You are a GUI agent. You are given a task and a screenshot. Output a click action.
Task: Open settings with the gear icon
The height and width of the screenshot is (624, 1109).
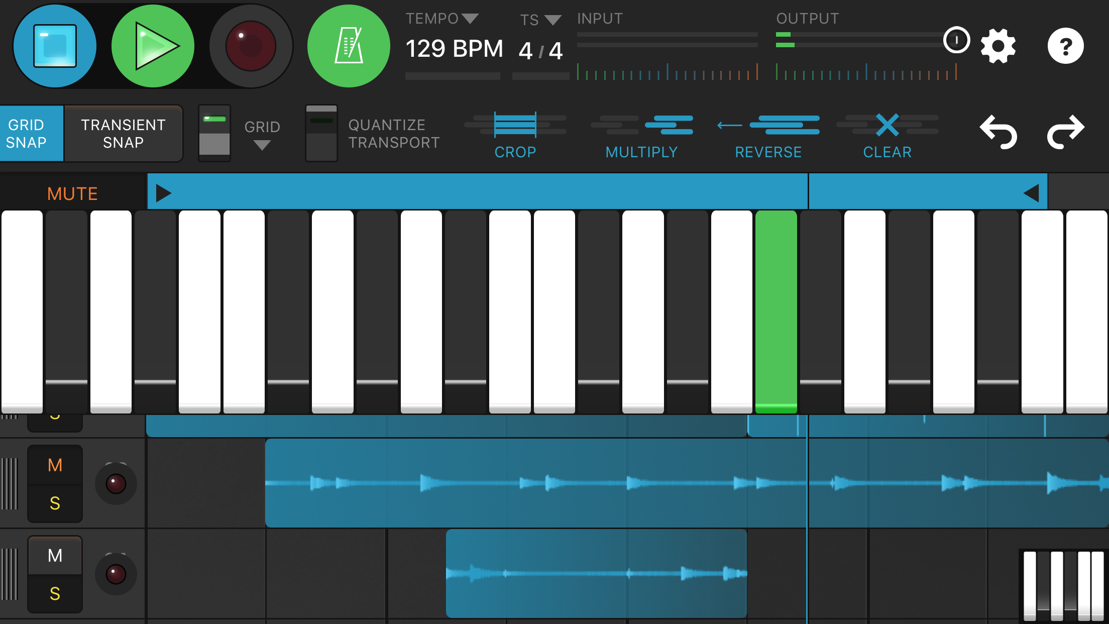click(x=998, y=46)
